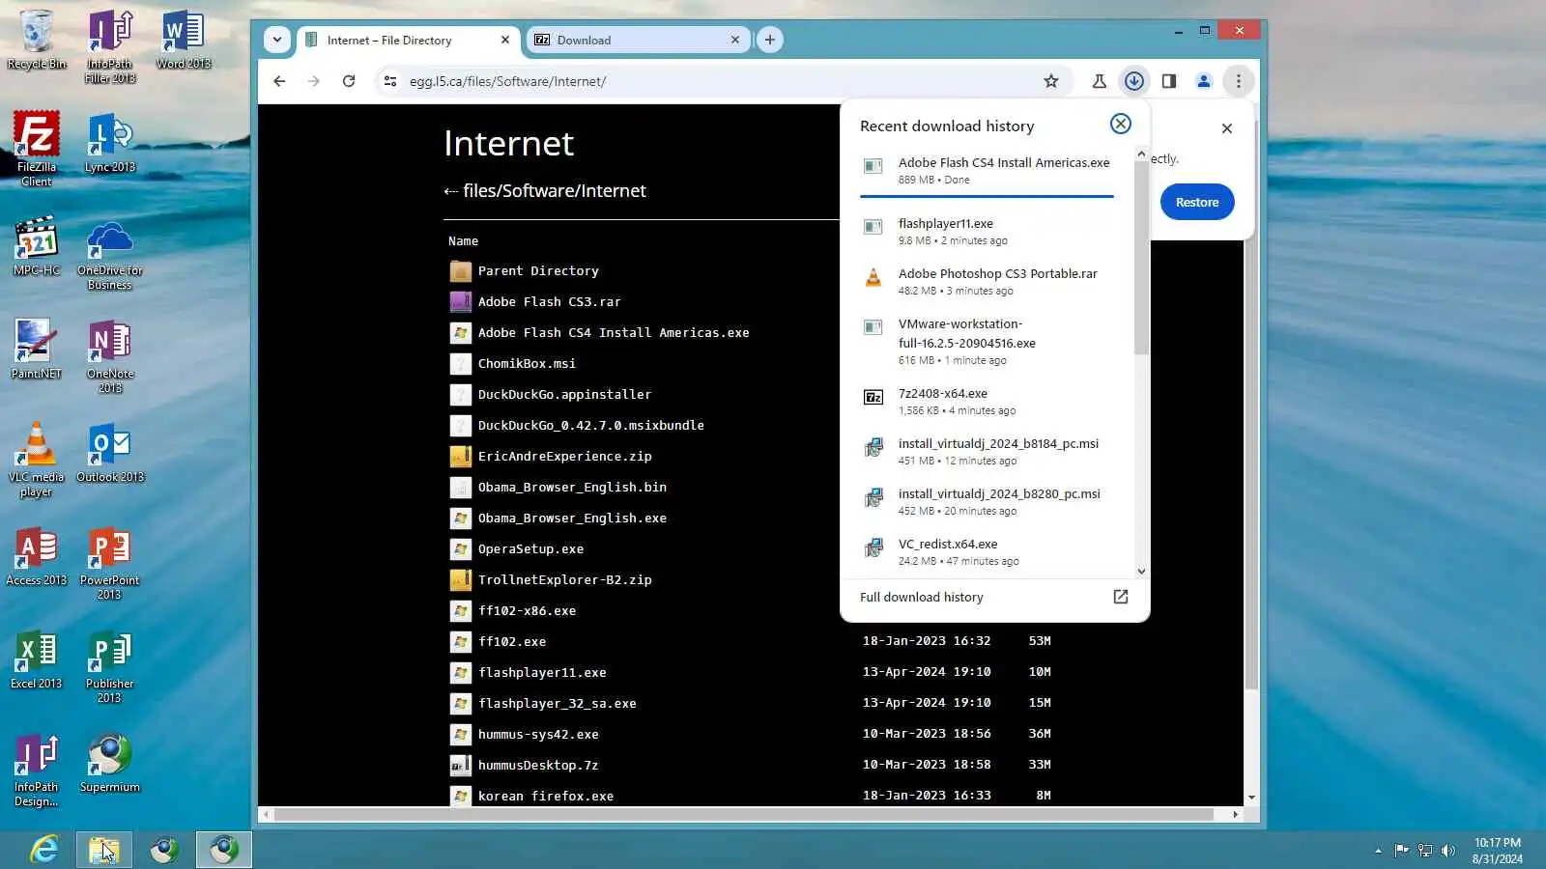Launch the FileZilla Client desktop shortcut
The width and height of the screenshot is (1546, 869).
pyautogui.click(x=37, y=149)
